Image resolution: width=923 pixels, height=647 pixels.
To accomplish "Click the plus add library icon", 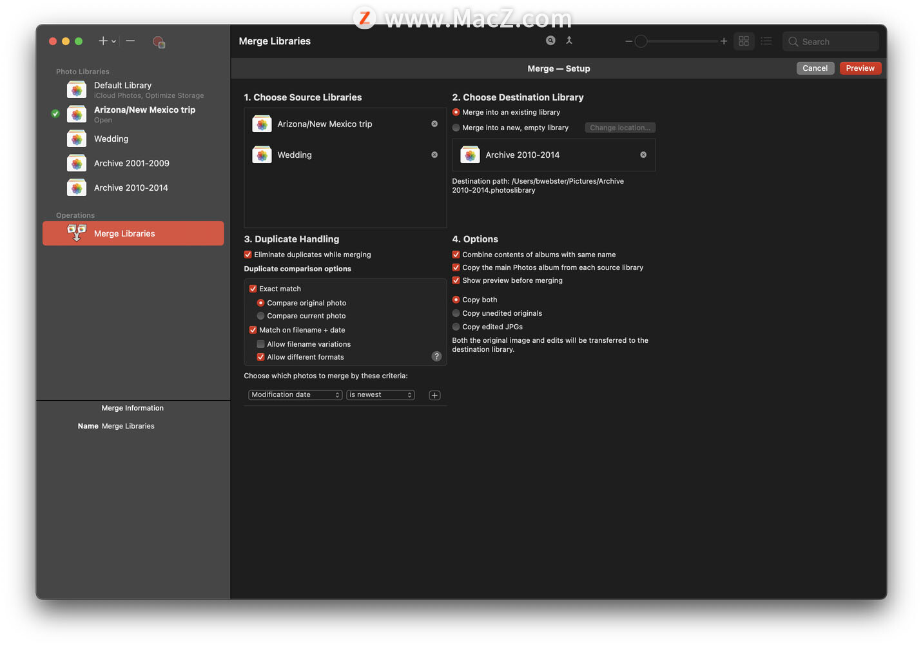I will tap(103, 41).
